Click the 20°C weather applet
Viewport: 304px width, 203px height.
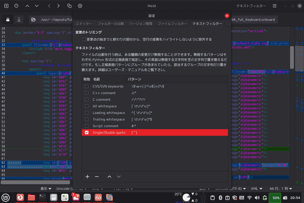[178, 194]
